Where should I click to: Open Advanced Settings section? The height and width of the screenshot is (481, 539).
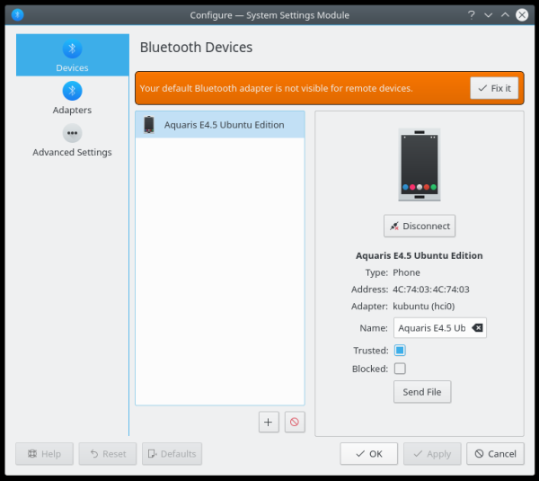[72, 140]
